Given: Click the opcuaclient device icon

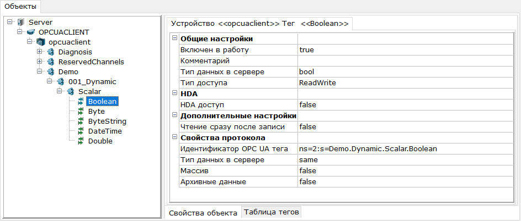Looking at the screenshot, I should (x=40, y=42).
